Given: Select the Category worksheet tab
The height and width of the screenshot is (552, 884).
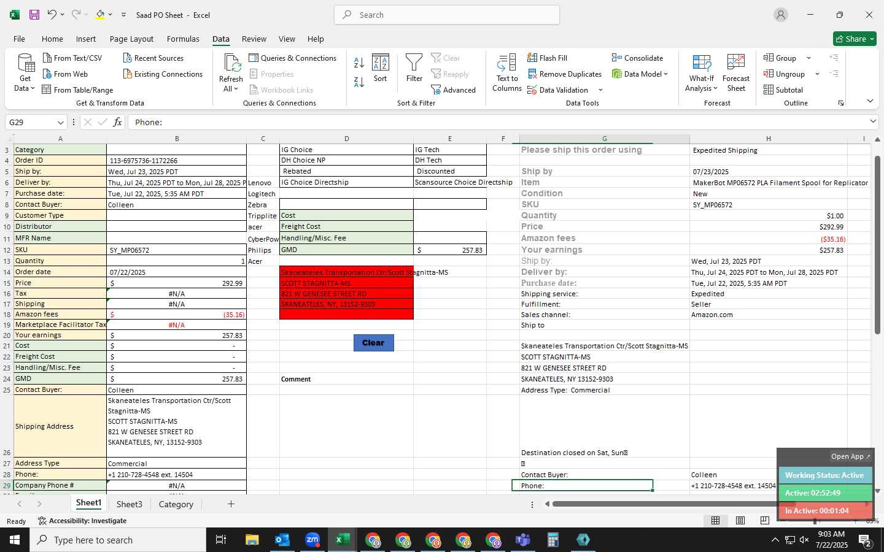Looking at the screenshot, I should (x=176, y=504).
